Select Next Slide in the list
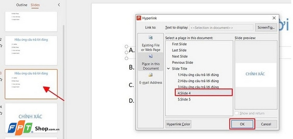293x139 pixels. click(x=179, y=56)
